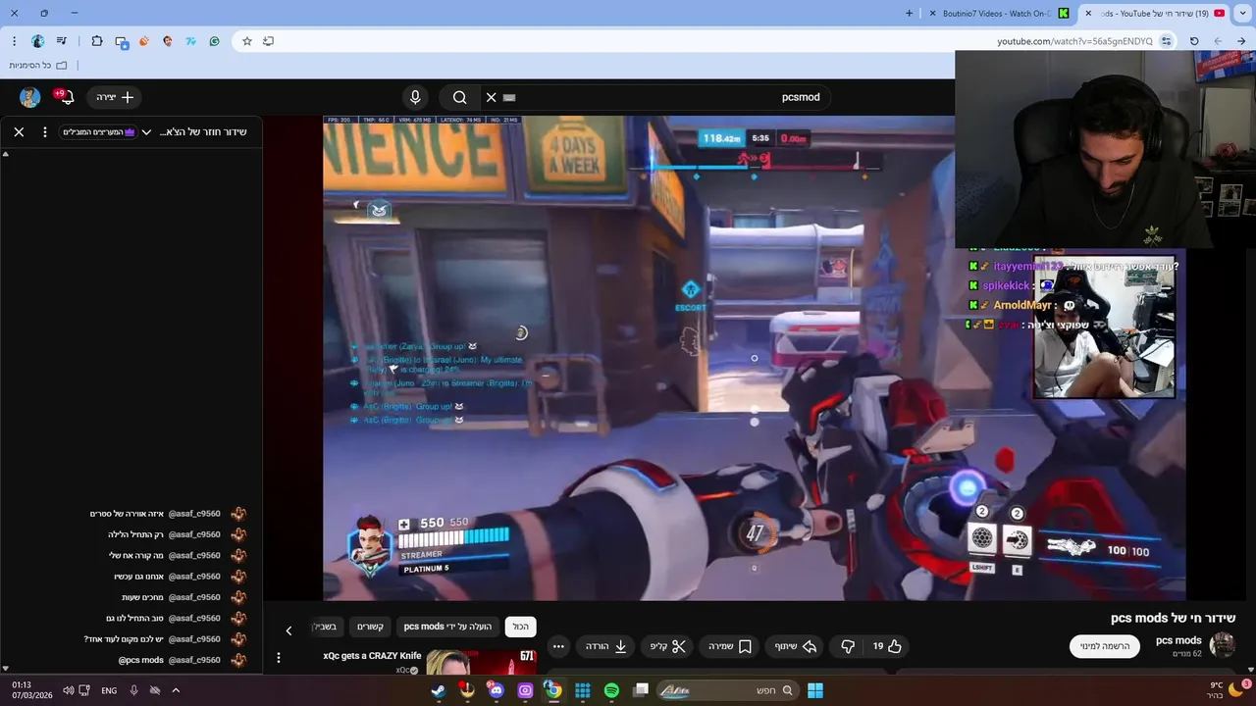Like the video (19 likes)

pos(887,646)
